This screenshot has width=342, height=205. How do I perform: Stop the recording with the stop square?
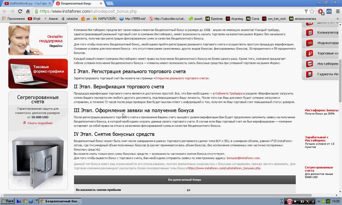tap(295, 201)
